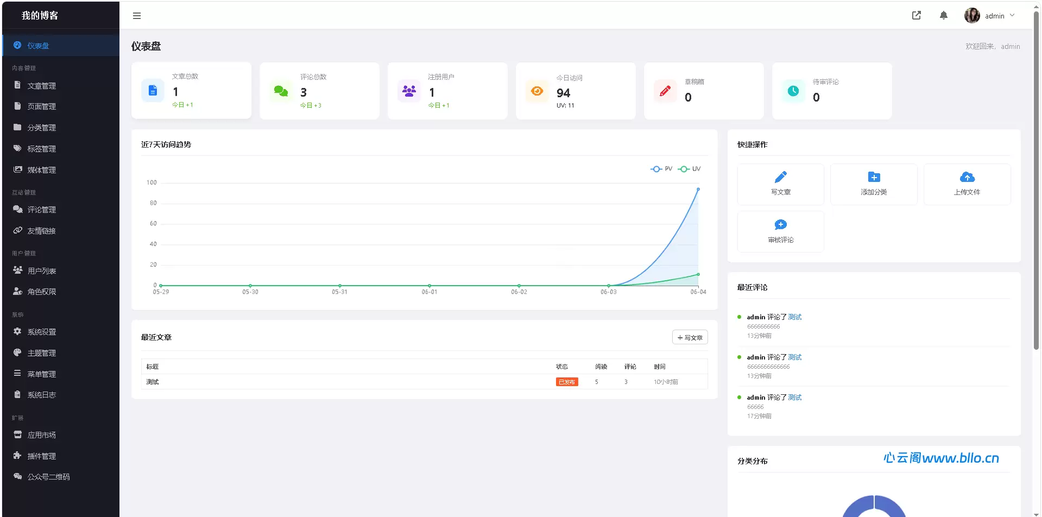This screenshot has width=1042, height=517.
Task: Open the 测试 link in first recent comment
Action: tap(795, 317)
